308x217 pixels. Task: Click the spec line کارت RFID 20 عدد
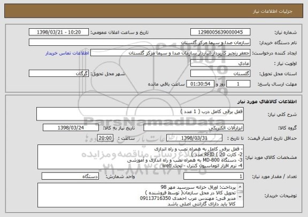point(217,154)
